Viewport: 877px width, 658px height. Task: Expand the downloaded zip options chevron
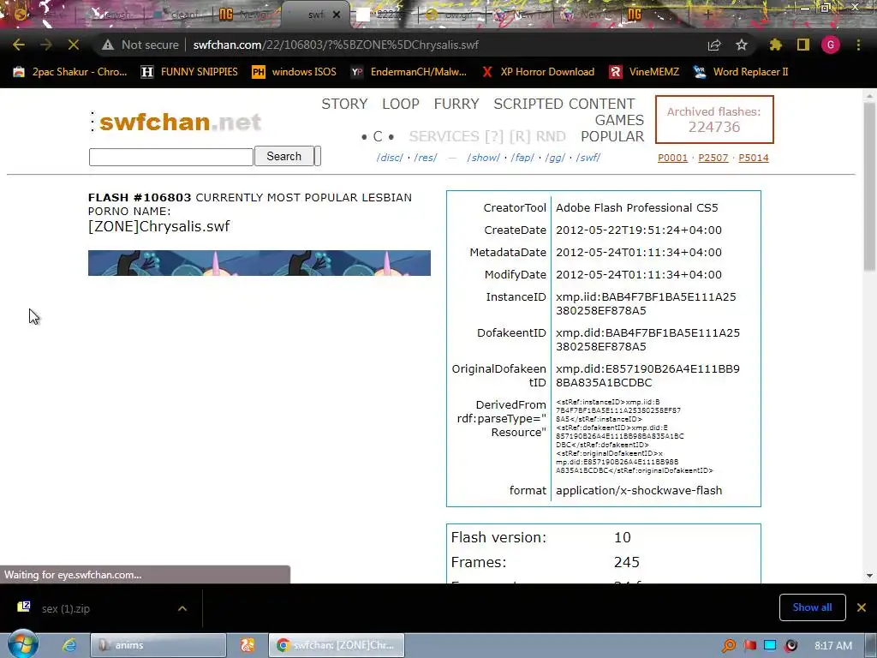(x=182, y=608)
